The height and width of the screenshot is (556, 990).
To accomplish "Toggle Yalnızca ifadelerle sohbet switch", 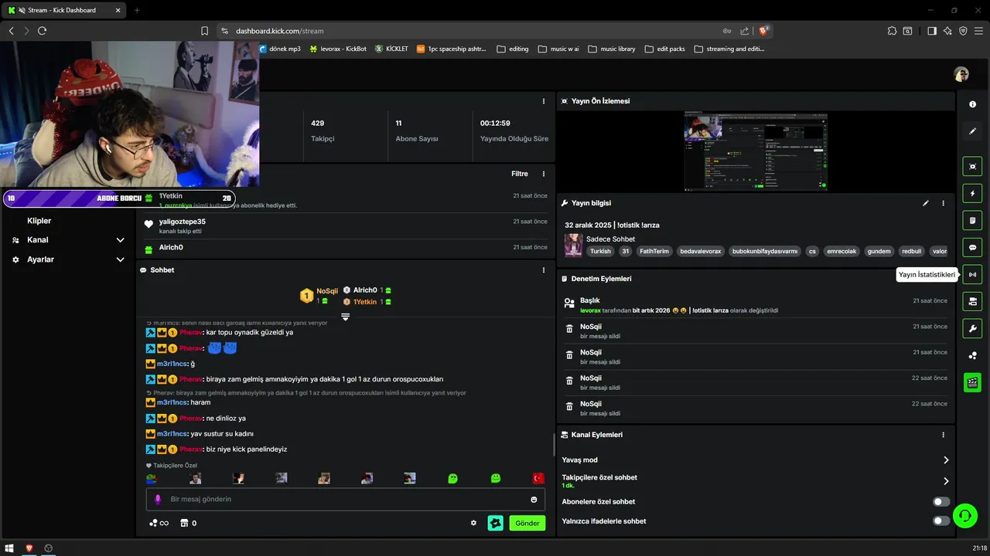I will pos(940,521).
